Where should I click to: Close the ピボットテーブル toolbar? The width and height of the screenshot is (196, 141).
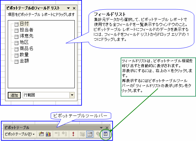107,128
